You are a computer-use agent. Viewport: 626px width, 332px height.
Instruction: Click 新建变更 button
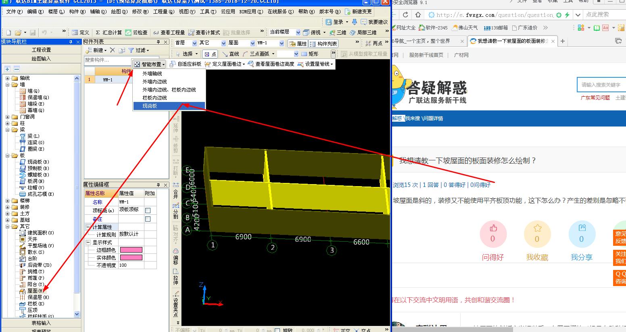pos(359,12)
